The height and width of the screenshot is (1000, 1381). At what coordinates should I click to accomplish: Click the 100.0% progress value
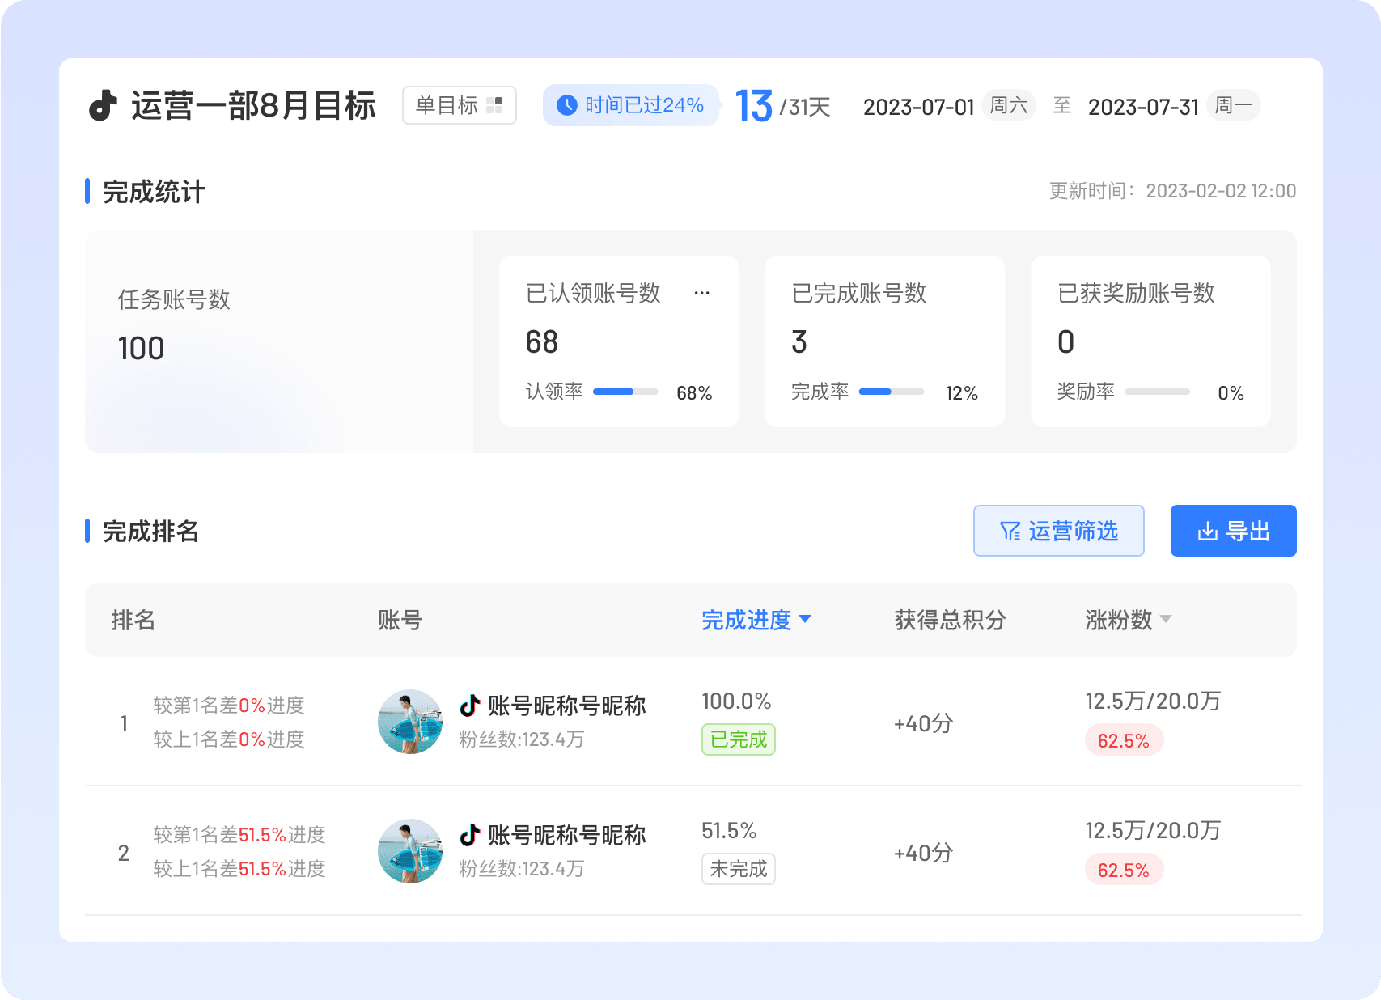coord(736,701)
